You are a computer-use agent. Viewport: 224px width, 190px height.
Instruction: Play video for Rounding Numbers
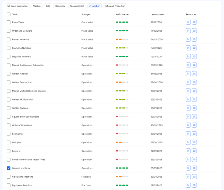pyautogui.click(x=188, y=48)
